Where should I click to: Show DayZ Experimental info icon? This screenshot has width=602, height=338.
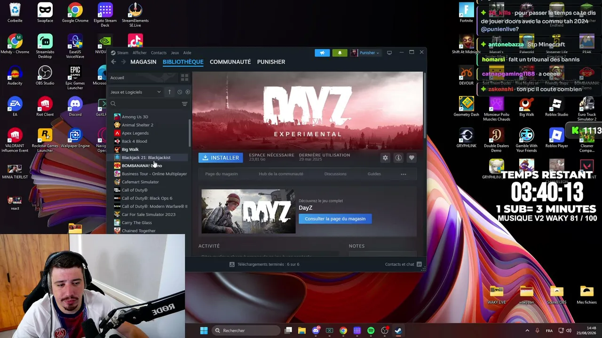398,158
